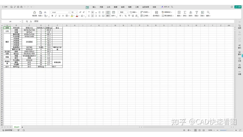Open the currency format dropdown arrow
The height and width of the screenshot is (137, 243).
click(x=122, y=16)
